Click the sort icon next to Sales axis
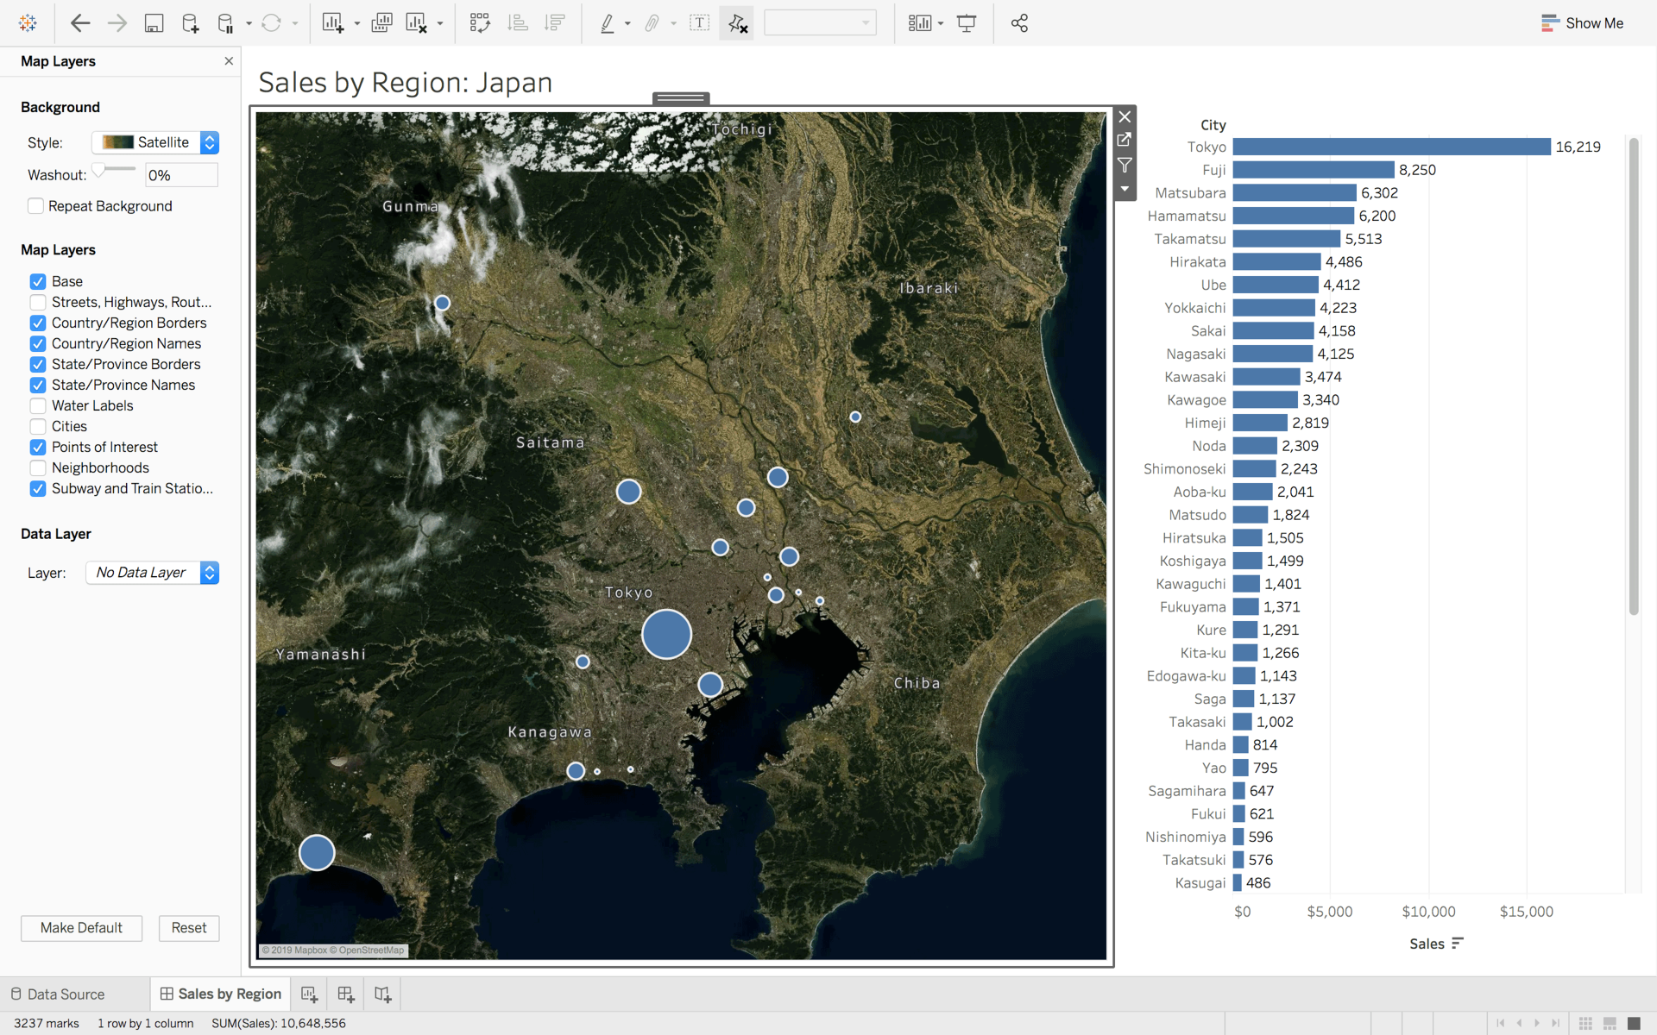The width and height of the screenshot is (1657, 1035). pos(1458,944)
